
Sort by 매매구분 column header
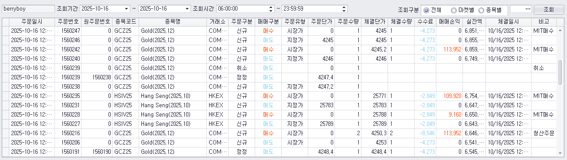[x=268, y=22]
